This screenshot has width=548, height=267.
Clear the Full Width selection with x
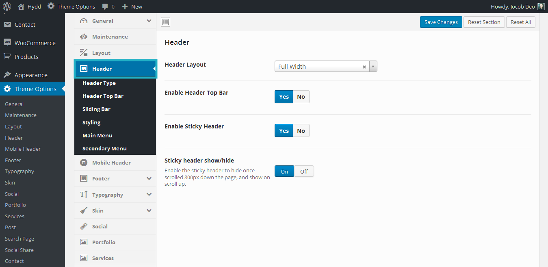[364, 67]
